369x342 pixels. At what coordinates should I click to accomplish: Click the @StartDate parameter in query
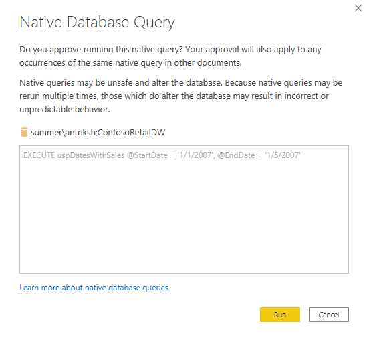(147, 155)
